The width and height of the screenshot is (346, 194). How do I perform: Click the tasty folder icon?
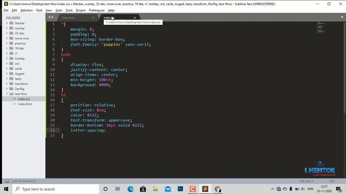(x=11, y=79)
